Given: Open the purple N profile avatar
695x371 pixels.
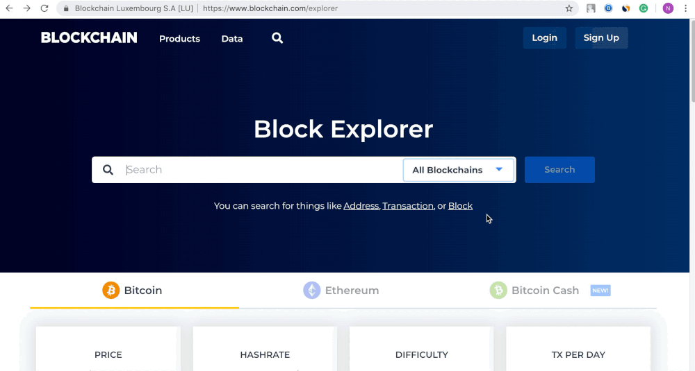Looking at the screenshot, I should [668, 8].
